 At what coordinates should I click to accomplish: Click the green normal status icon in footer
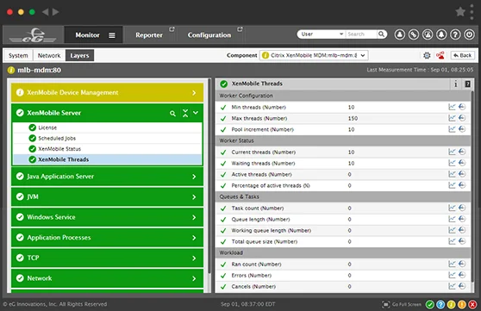click(430, 304)
